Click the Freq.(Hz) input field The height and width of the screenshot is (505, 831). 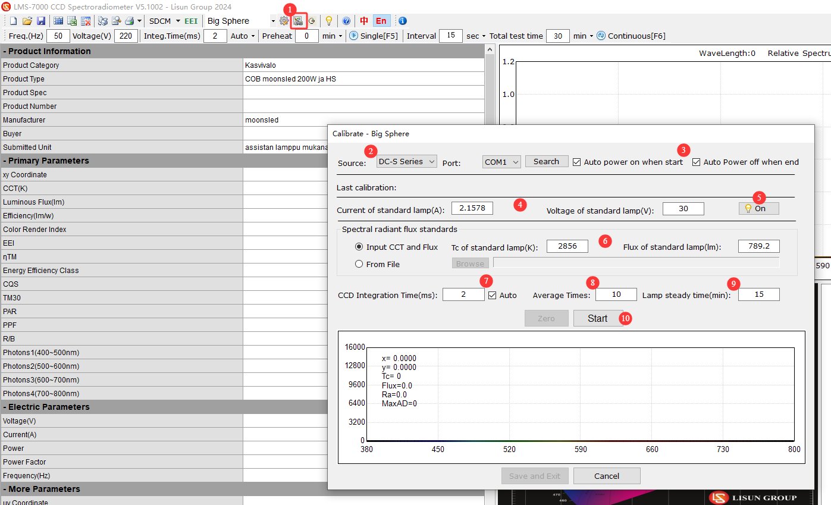[58, 36]
